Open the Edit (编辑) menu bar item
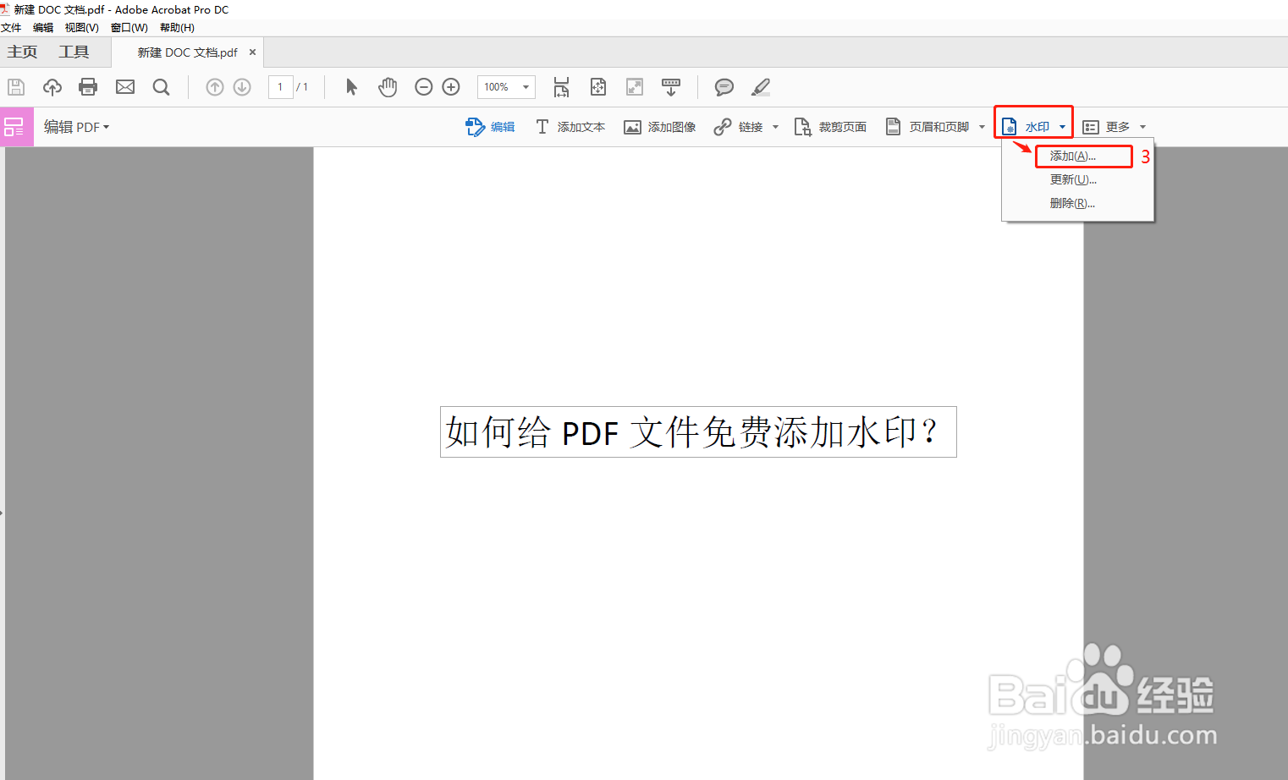Viewport: 1288px width, 780px height. click(x=43, y=28)
